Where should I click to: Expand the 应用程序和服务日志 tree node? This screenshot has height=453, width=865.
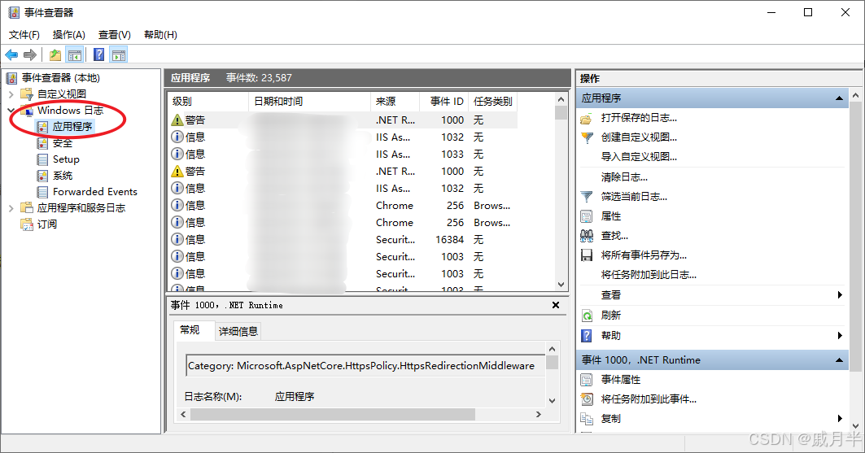pyautogui.click(x=11, y=208)
